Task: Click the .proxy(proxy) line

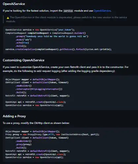Action: click(23, 144)
